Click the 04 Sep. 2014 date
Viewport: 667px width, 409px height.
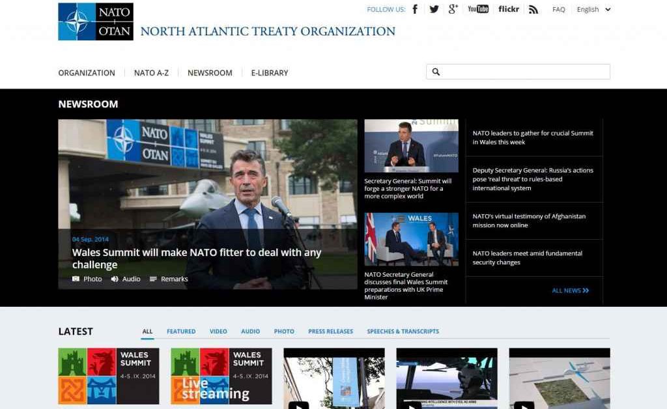coord(90,240)
